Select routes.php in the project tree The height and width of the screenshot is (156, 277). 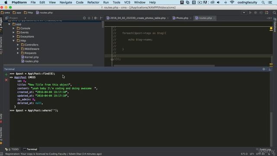pos(30,61)
